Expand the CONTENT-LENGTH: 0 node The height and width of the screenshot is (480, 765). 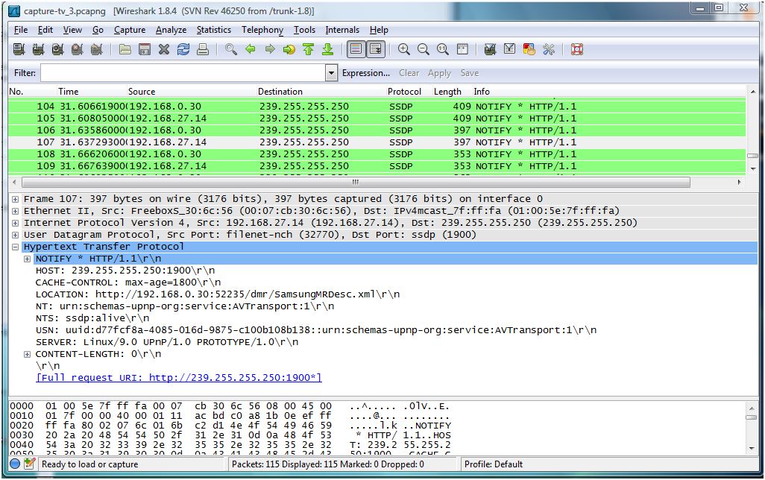pyautogui.click(x=28, y=354)
